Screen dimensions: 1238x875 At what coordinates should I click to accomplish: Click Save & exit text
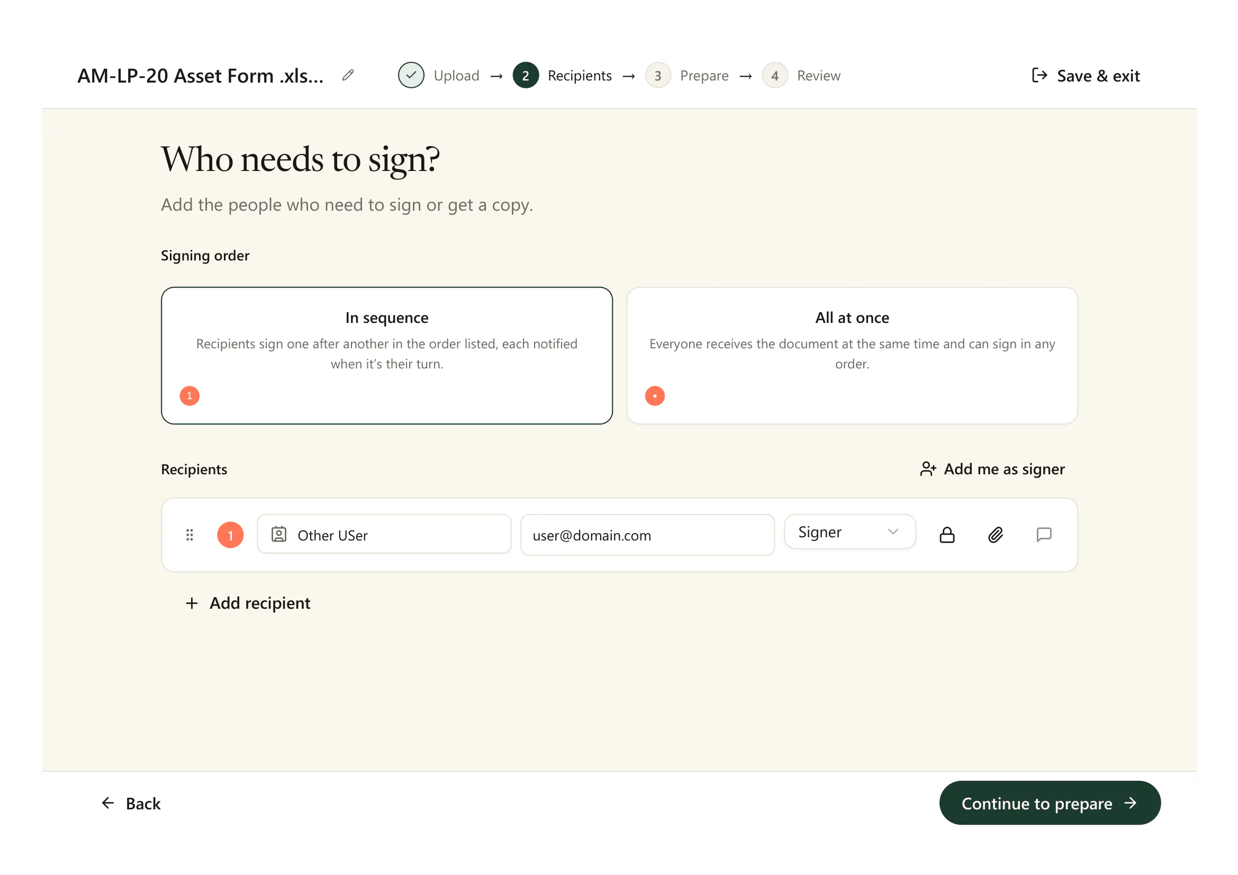1098,76
